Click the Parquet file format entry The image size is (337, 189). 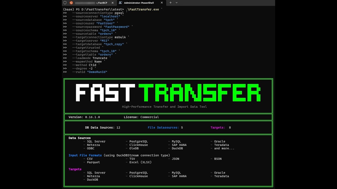(x=93, y=162)
